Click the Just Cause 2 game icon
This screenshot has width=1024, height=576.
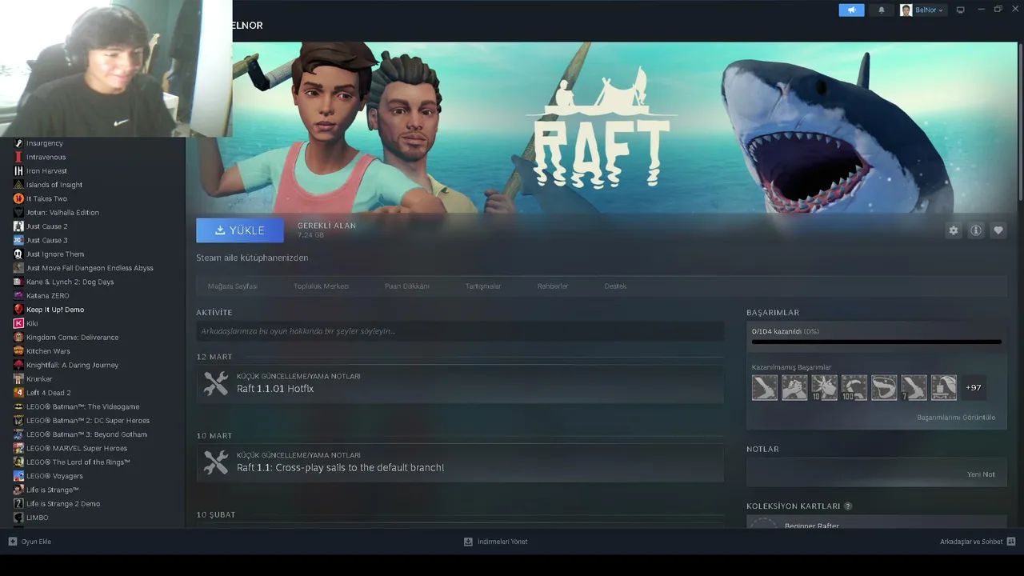pyautogui.click(x=18, y=226)
